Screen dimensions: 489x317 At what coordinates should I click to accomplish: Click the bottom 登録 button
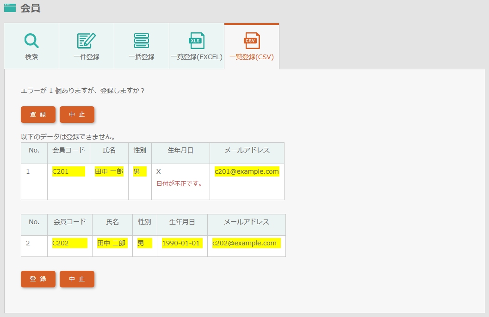(x=38, y=279)
